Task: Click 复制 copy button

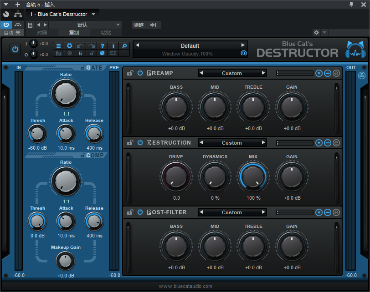Action: (74, 33)
